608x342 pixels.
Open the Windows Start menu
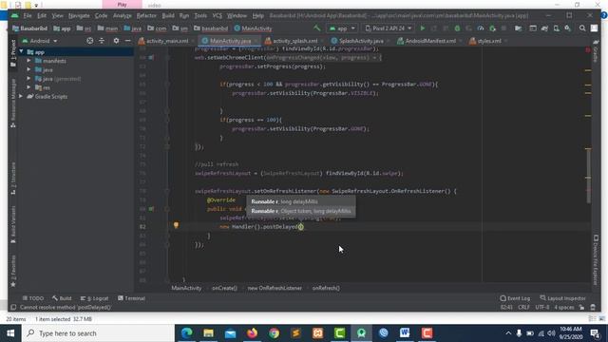pyautogui.click(x=10, y=333)
